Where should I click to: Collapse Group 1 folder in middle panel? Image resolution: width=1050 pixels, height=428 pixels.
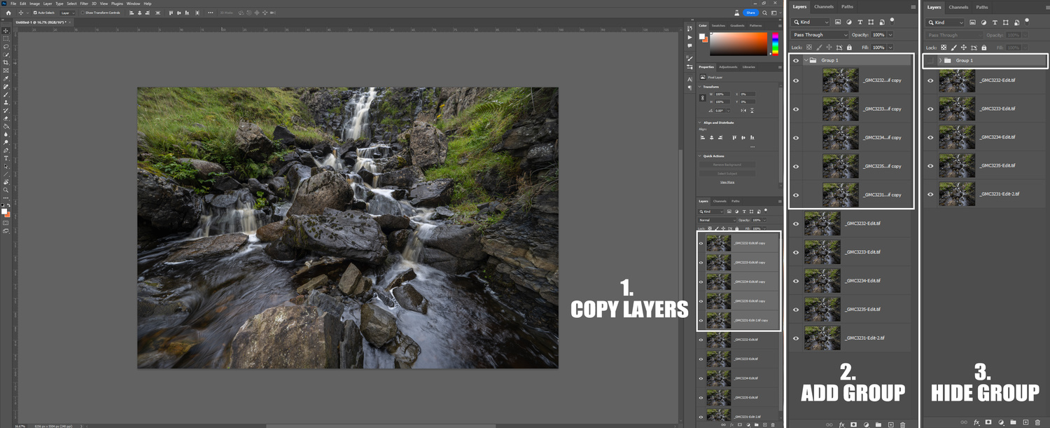[806, 61]
